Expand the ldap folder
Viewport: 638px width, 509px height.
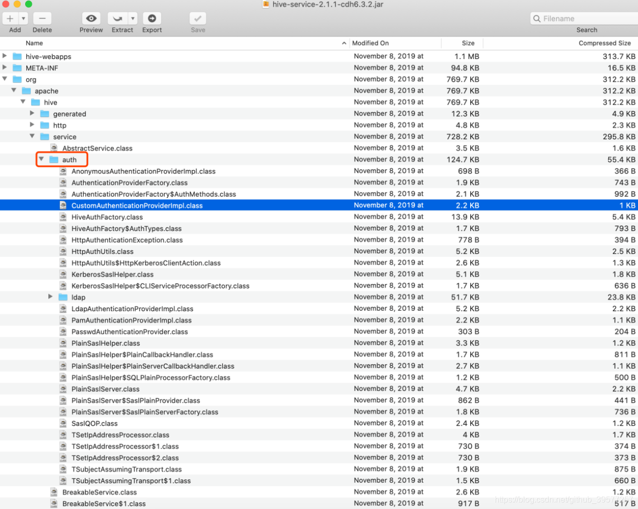tap(50, 296)
